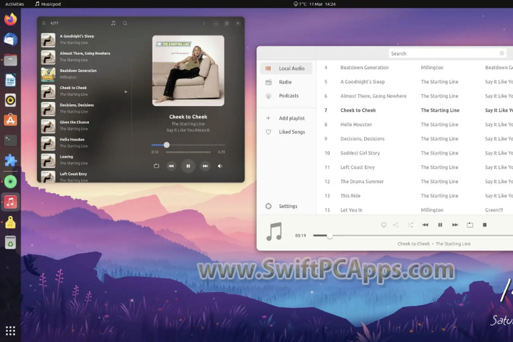
Task: Select track 10 'Saddest Girl Story' row
Action: pos(415,153)
